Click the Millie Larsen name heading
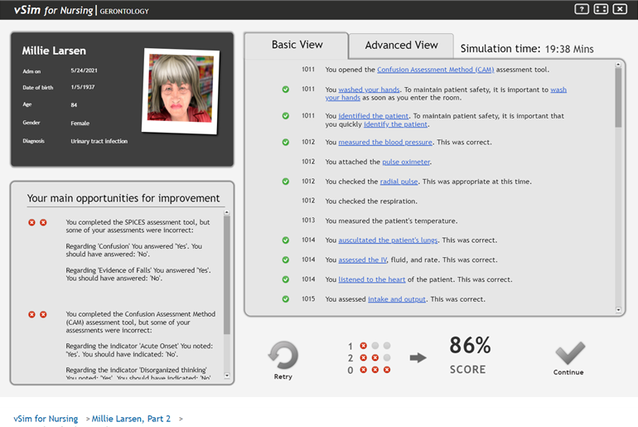The width and height of the screenshot is (638, 427). (x=54, y=51)
